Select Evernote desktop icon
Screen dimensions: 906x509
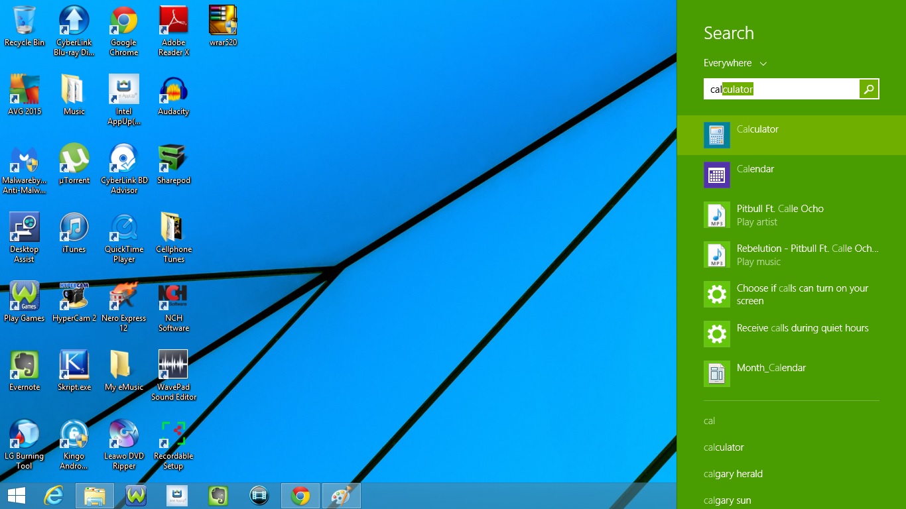point(25,370)
